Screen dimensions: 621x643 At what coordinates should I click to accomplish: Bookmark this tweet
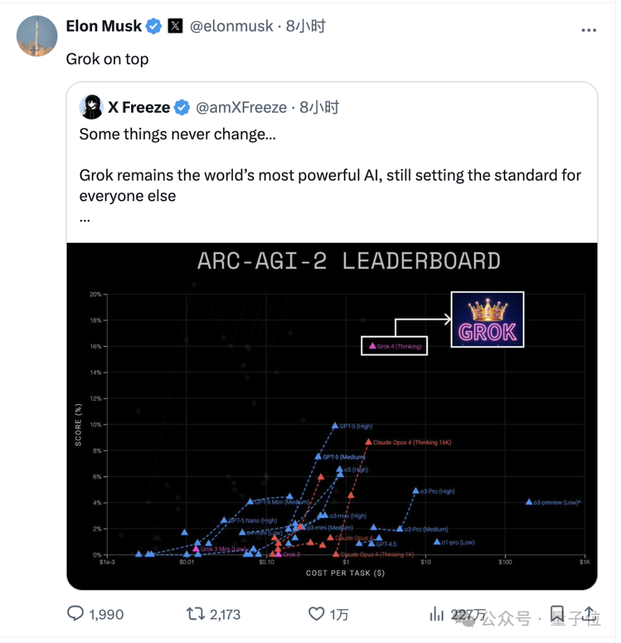point(557,614)
